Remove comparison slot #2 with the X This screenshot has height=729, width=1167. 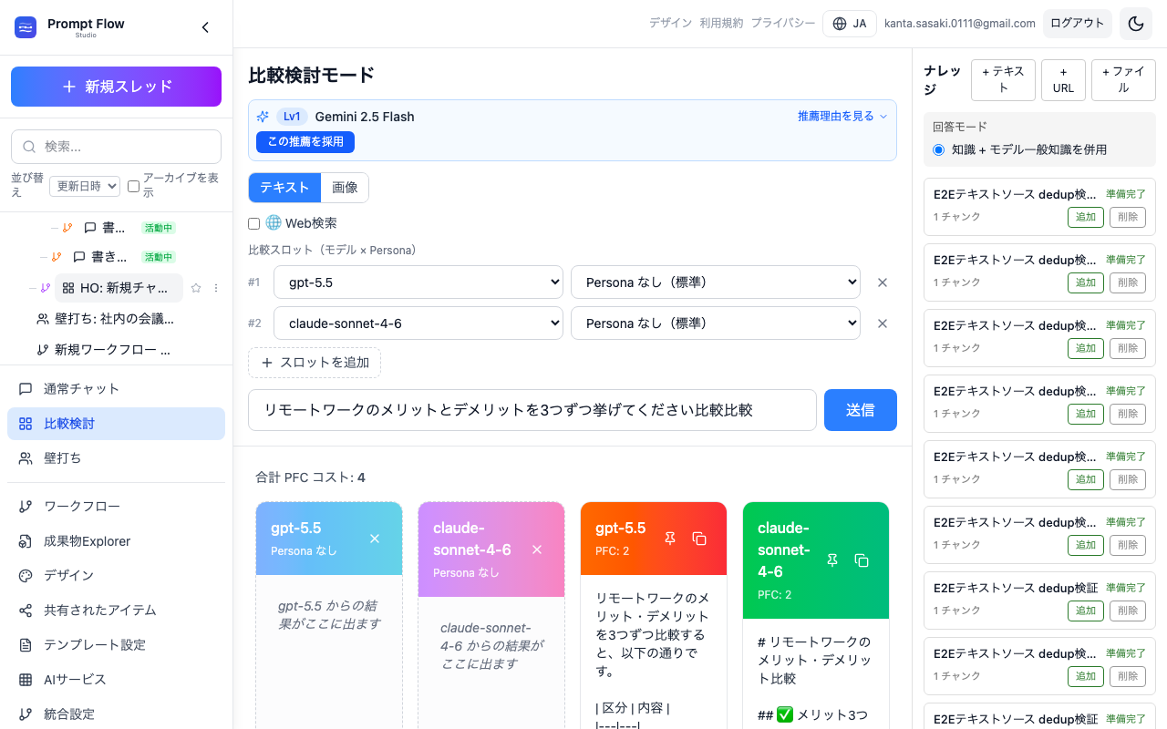[883, 323]
